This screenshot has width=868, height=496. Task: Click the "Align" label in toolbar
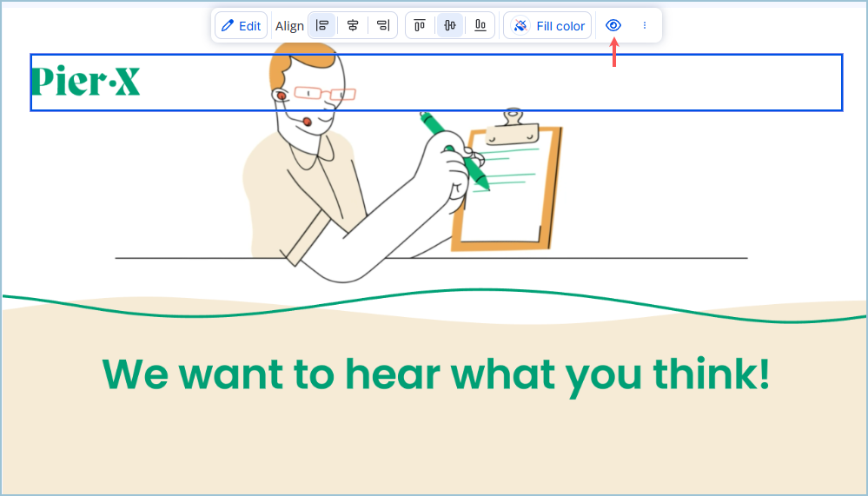tap(289, 26)
